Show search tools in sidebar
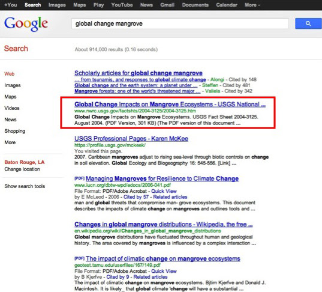Viewport: 322px width, 292px height. click(25, 186)
